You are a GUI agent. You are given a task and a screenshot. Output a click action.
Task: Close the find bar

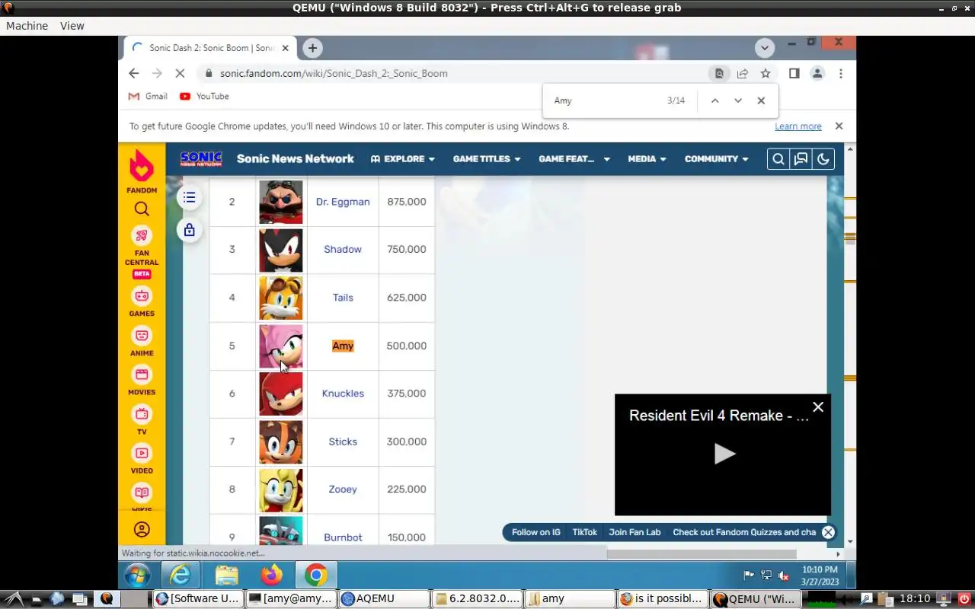[761, 100]
